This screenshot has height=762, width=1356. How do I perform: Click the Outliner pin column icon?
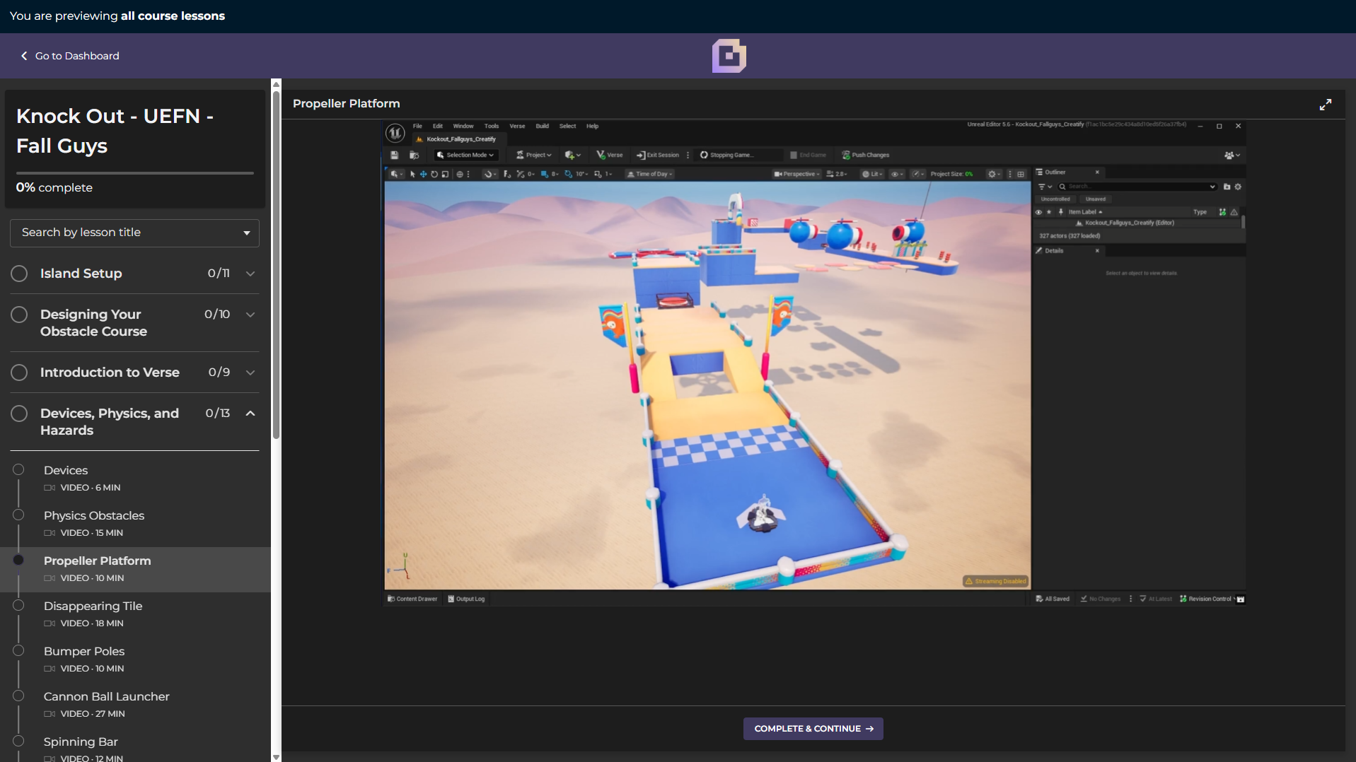click(x=1060, y=212)
